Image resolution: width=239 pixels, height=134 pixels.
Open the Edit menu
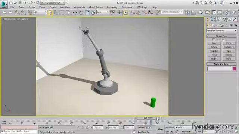tap(12, 7)
